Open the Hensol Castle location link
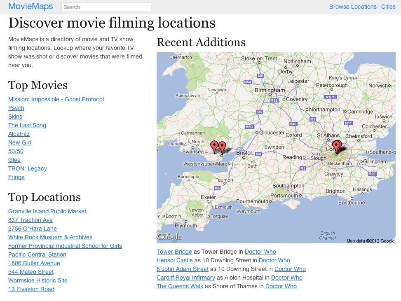 click(175, 260)
